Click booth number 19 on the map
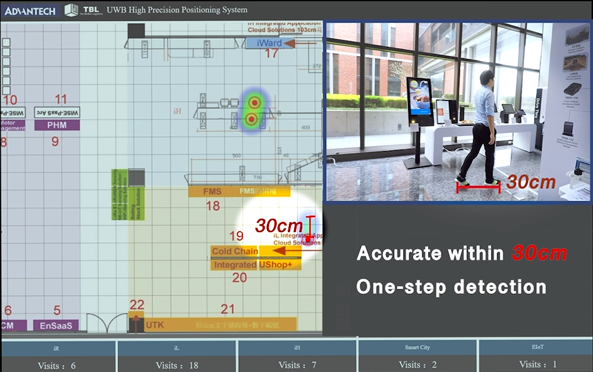Image resolution: width=593 pixels, height=372 pixels. 236,236
